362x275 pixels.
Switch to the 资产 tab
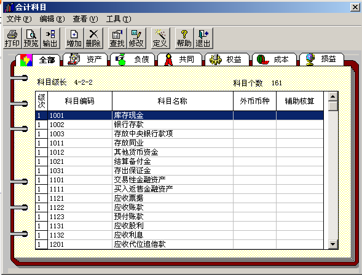tap(85, 60)
